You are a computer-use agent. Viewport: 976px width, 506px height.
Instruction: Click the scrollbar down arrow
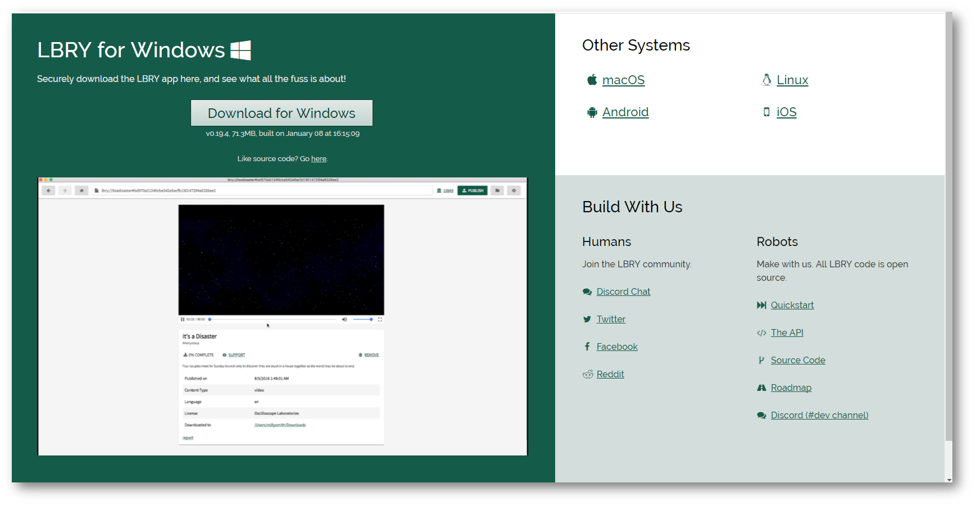[949, 480]
